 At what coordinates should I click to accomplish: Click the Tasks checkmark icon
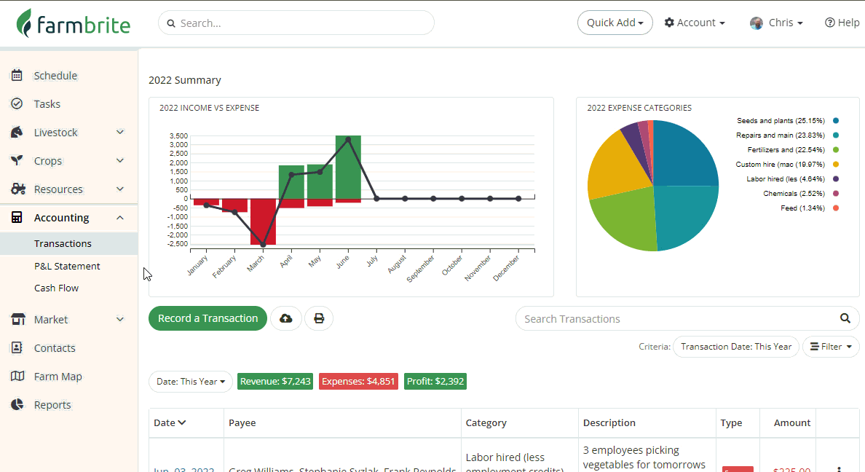(17, 103)
